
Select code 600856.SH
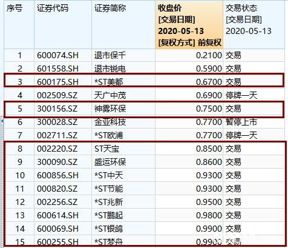coord(57,175)
